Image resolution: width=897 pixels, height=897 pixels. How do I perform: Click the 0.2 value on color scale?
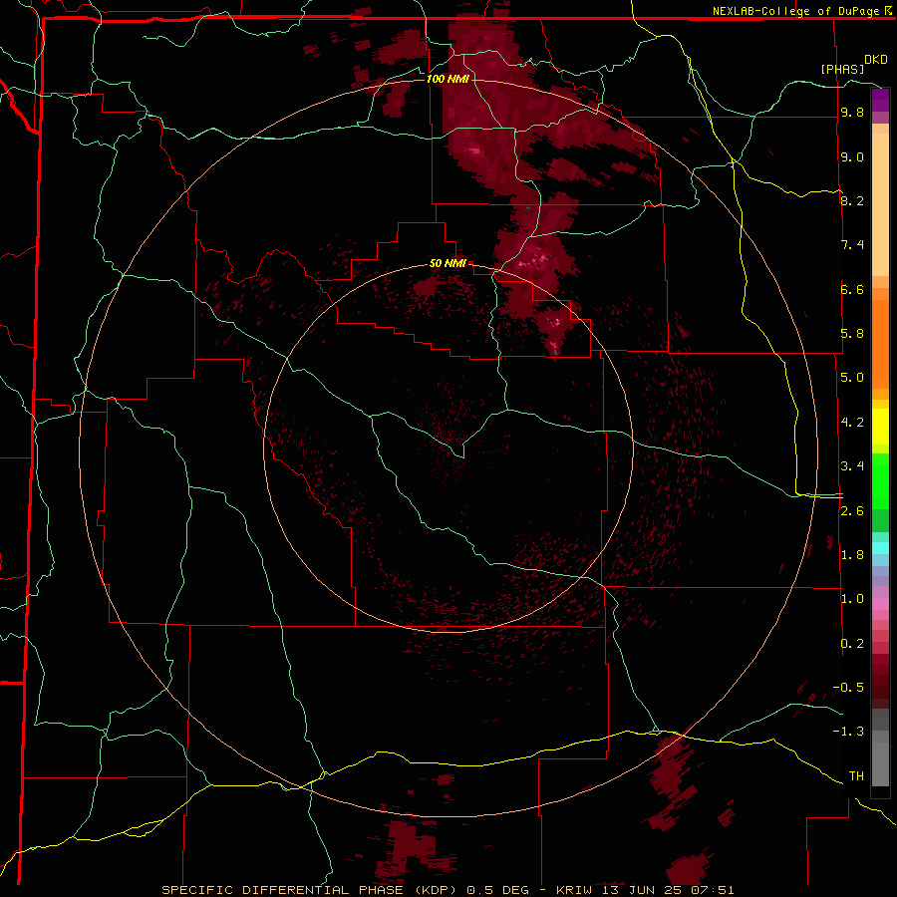click(x=852, y=644)
